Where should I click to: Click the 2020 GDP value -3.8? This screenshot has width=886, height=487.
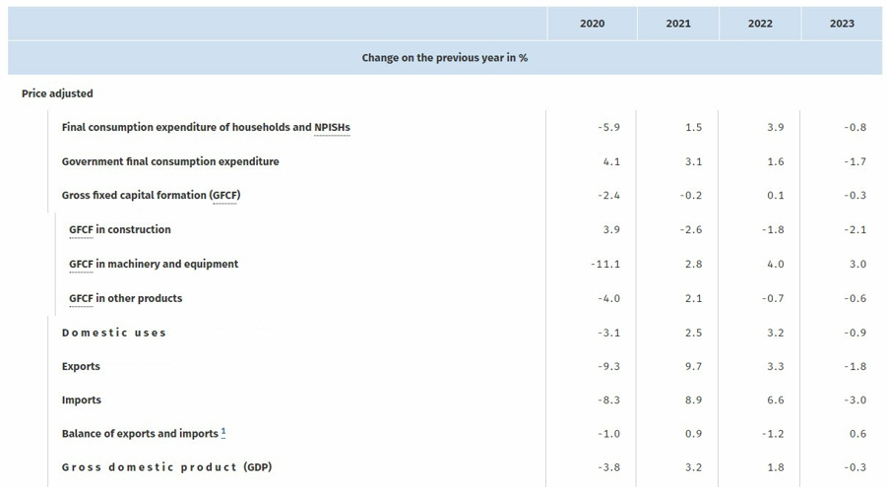608,467
